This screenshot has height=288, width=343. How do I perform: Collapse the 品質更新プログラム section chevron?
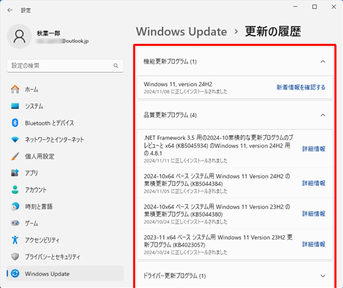(323, 115)
